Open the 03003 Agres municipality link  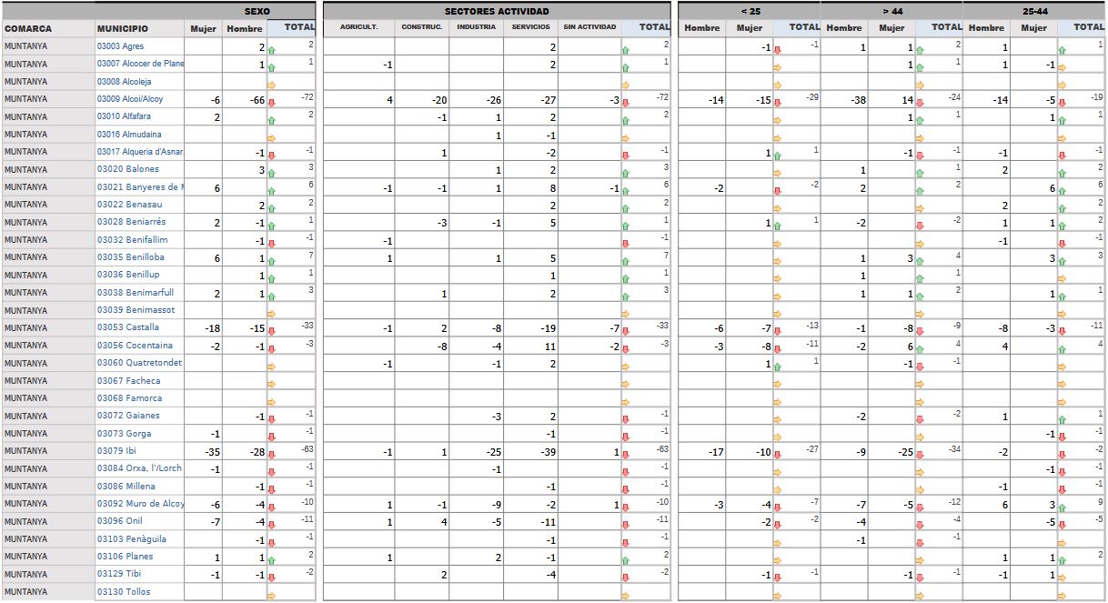click(x=120, y=46)
